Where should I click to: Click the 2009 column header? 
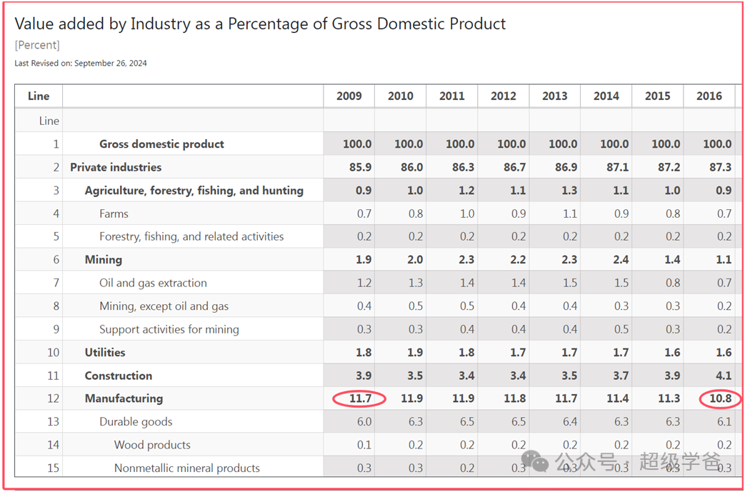pos(349,96)
